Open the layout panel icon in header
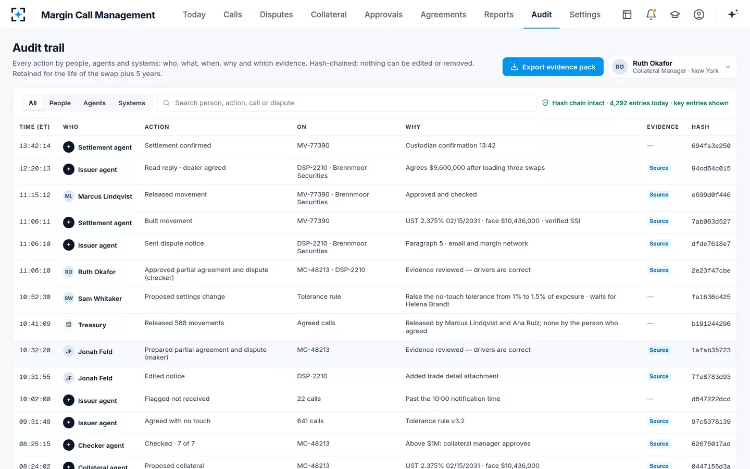This screenshot has height=469, width=750. click(x=627, y=15)
